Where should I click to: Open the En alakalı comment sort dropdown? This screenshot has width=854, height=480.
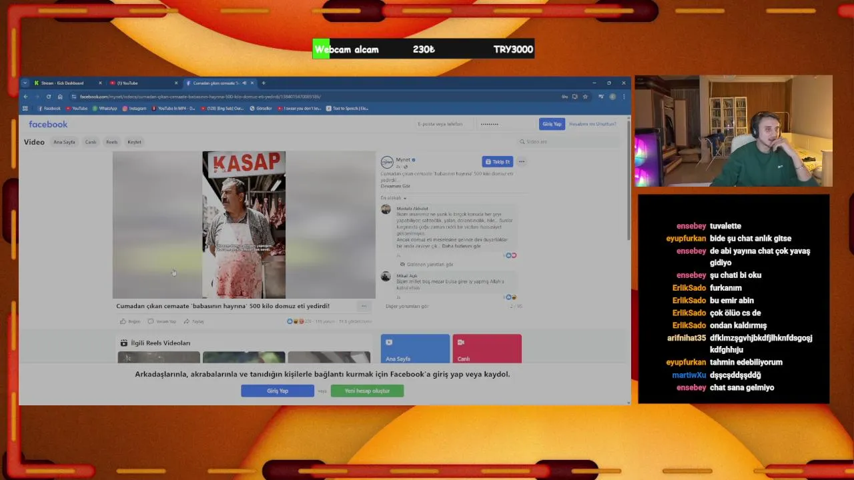pos(394,198)
